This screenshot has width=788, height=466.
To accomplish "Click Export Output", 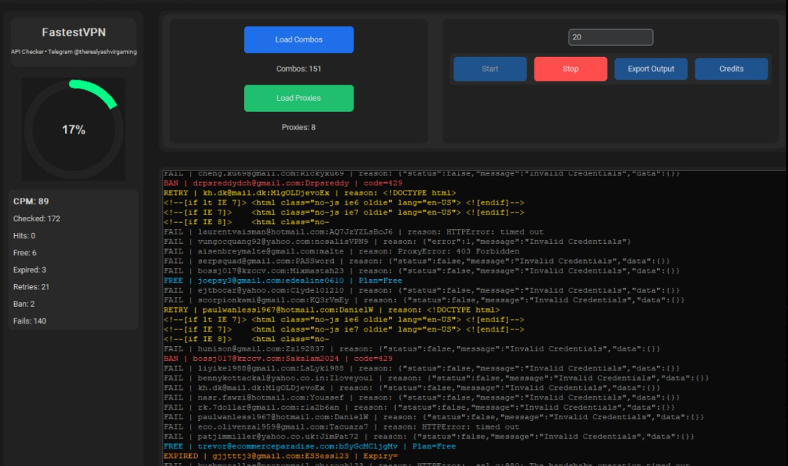I will click(651, 69).
